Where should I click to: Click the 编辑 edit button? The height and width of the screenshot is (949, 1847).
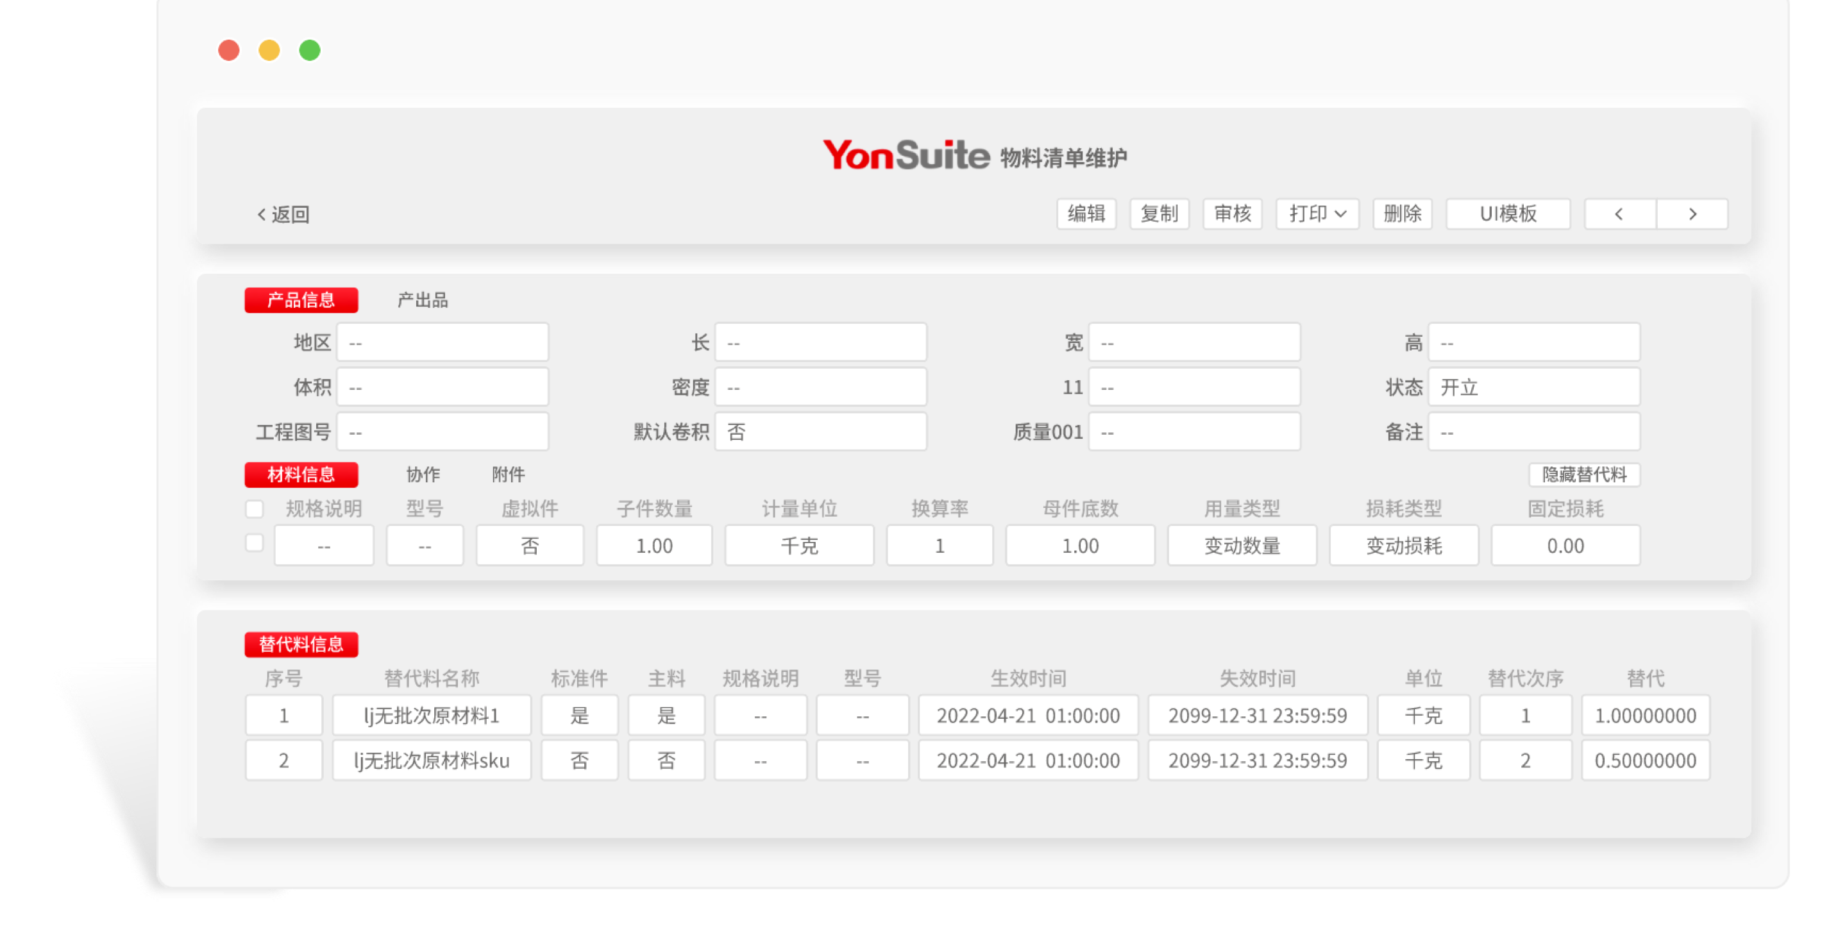tap(1086, 213)
